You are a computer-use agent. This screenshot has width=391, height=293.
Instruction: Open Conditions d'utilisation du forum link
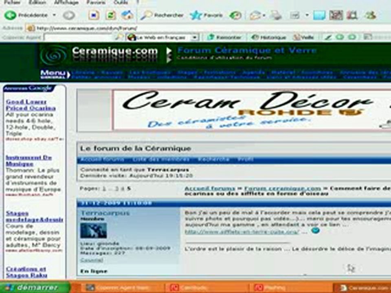click(x=224, y=58)
